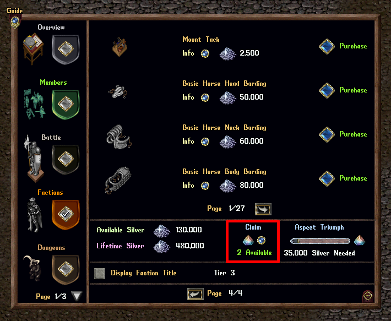Click the red hooded icon in bottom corner
This screenshot has width=391, height=321.
click(x=368, y=296)
